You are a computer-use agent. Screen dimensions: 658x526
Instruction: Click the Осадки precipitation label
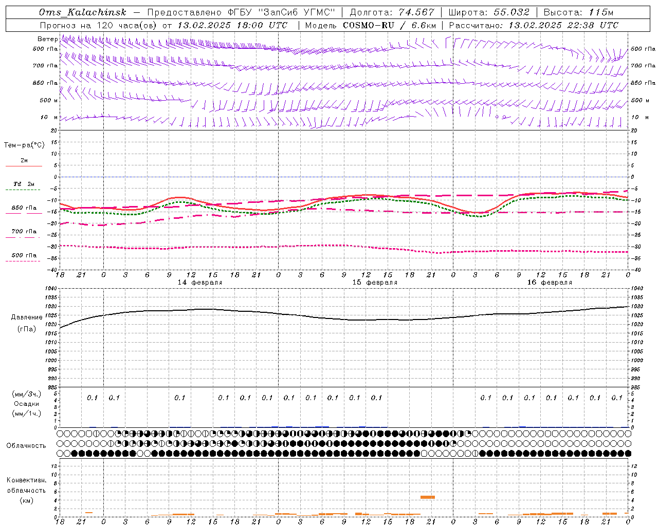tap(27, 404)
